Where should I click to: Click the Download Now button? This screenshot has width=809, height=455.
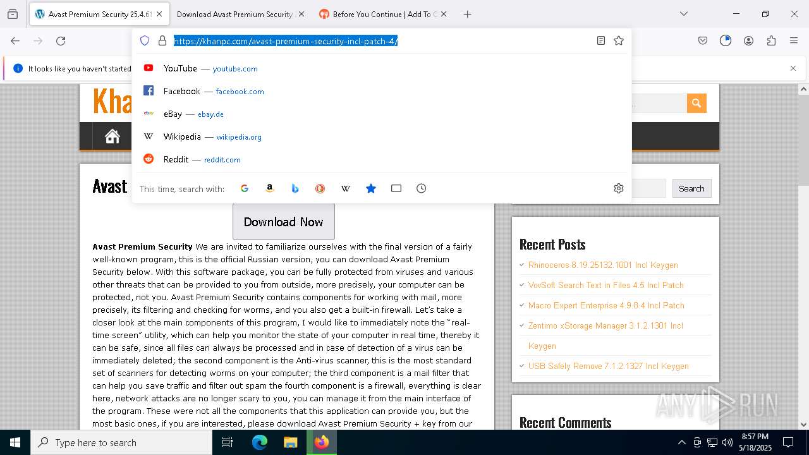tap(283, 222)
